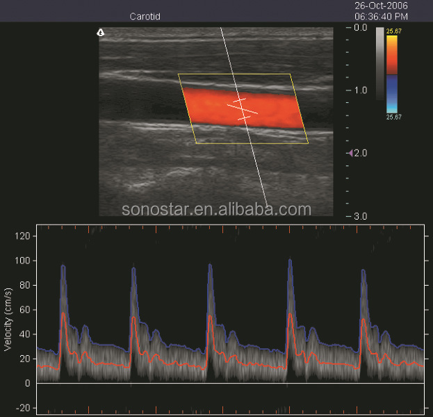Click the date "26-Oct-2006"
This screenshot has height=417, width=433.
(x=381, y=6)
